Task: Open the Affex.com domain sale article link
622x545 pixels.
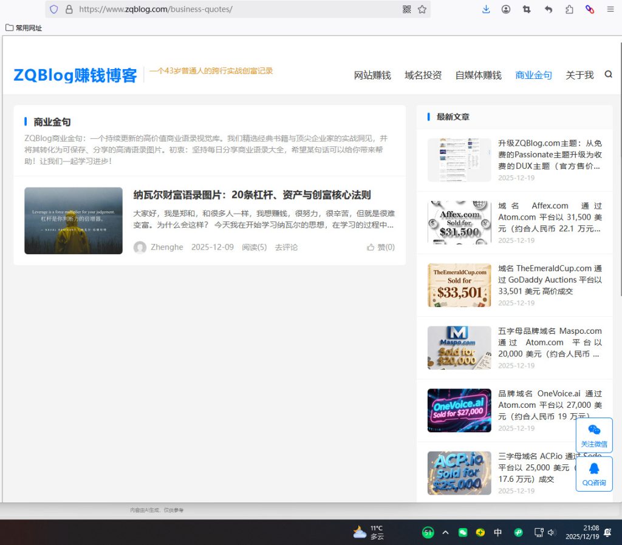Action: [550, 217]
